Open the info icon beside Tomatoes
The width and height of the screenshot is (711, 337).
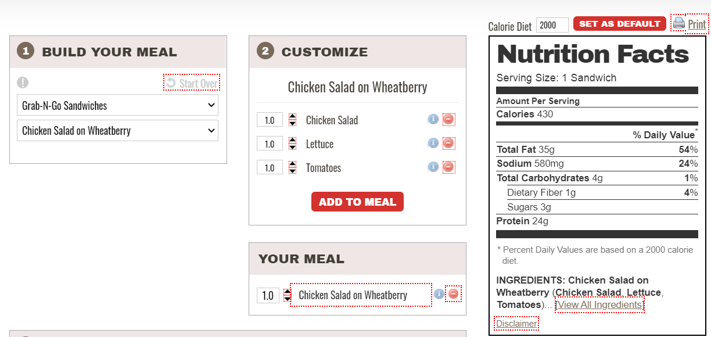(x=433, y=167)
